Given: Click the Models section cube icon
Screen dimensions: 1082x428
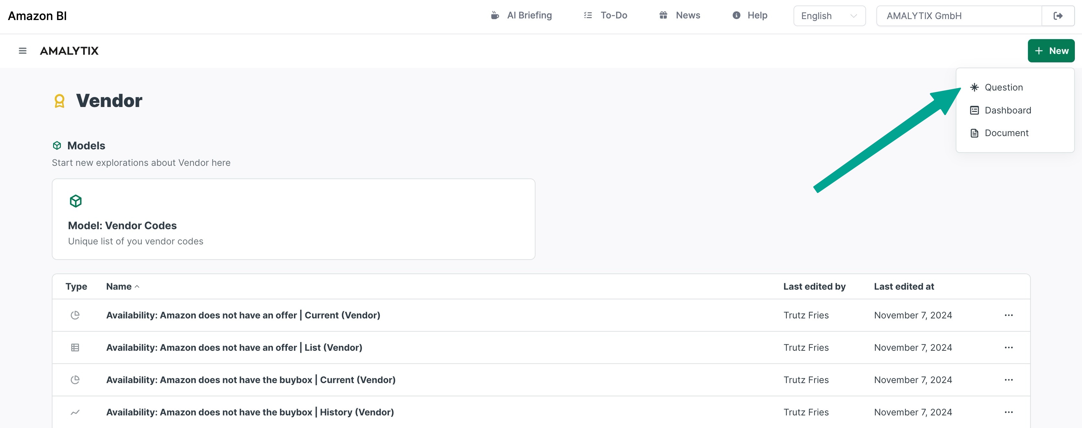Looking at the screenshot, I should [57, 145].
